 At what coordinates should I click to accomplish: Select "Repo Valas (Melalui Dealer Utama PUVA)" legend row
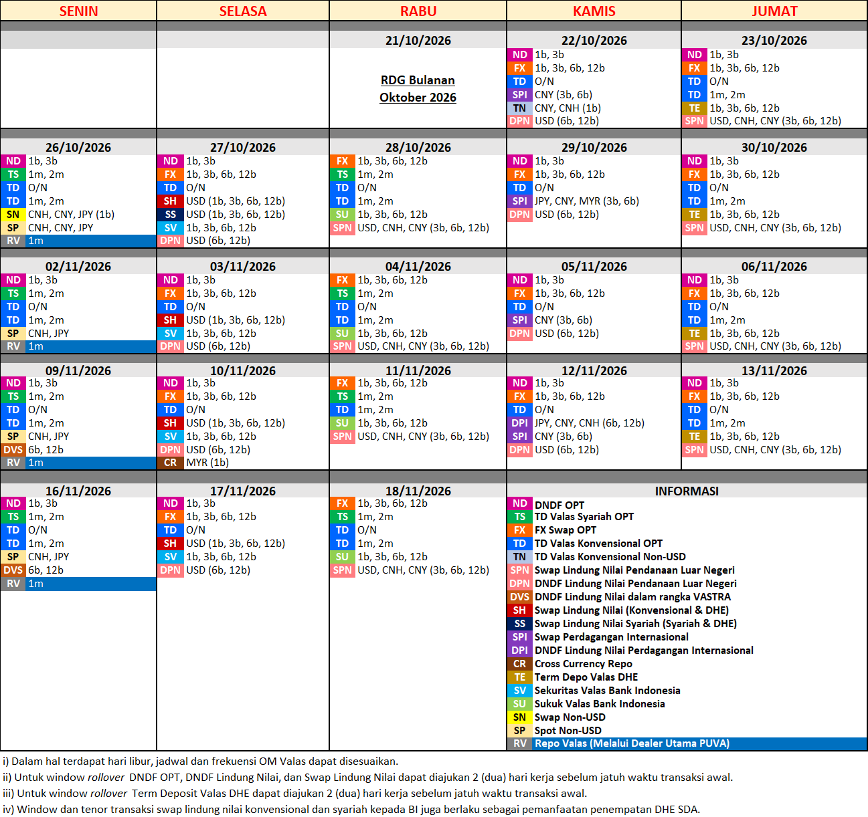point(687,743)
